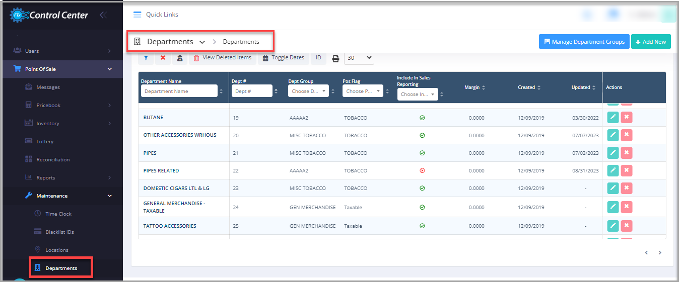
Task: Delete the PIPES RELATED department
Action: pos(627,170)
